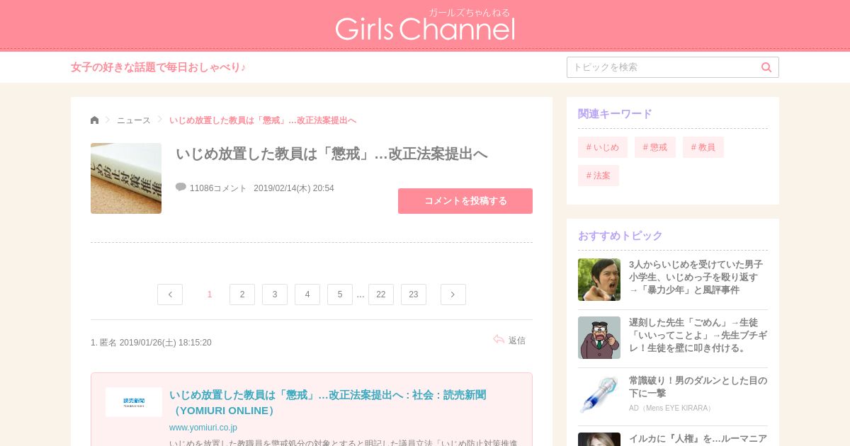Open topic 遅刻した先生「ごめん」
The height and width of the screenshot is (446, 850).
tap(698, 336)
